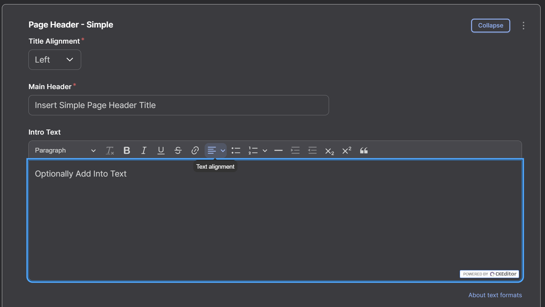Increase indent of text
The height and width of the screenshot is (307, 545).
click(295, 151)
